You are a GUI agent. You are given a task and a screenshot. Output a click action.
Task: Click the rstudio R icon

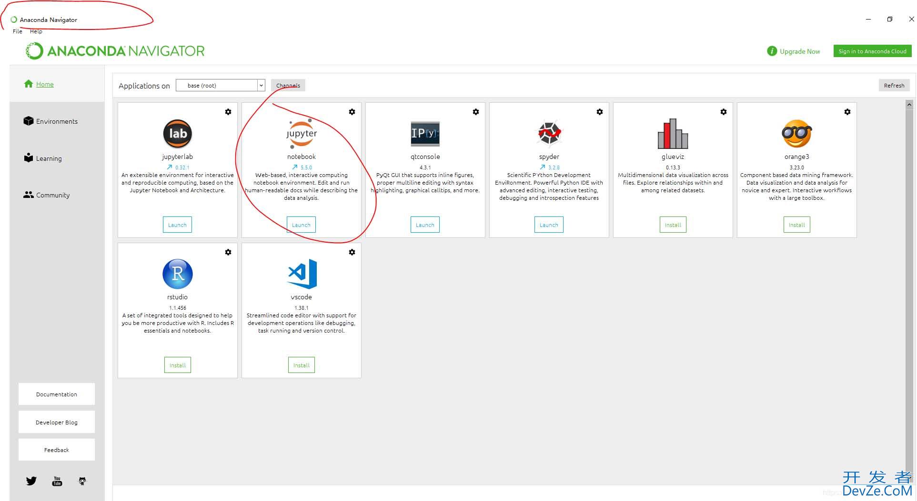coord(177,274)
